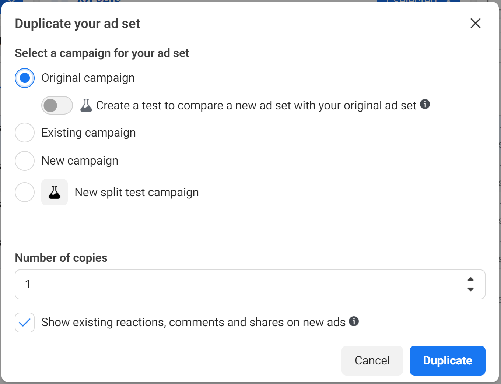Uncheck the show existing reactions checkbox

tap(25, 323)
